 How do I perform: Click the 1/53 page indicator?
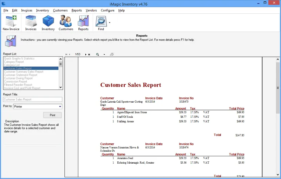point(78,54)
